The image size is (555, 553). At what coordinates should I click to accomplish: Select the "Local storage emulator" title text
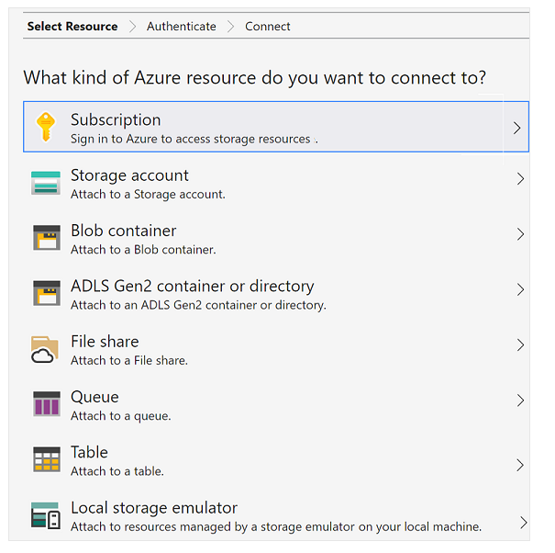click(154, 507)
